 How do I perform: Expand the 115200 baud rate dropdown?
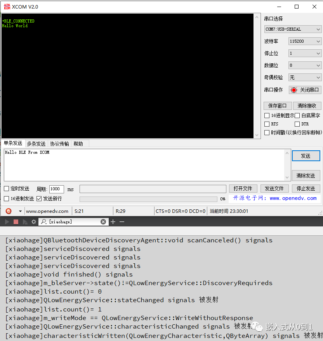305,41
